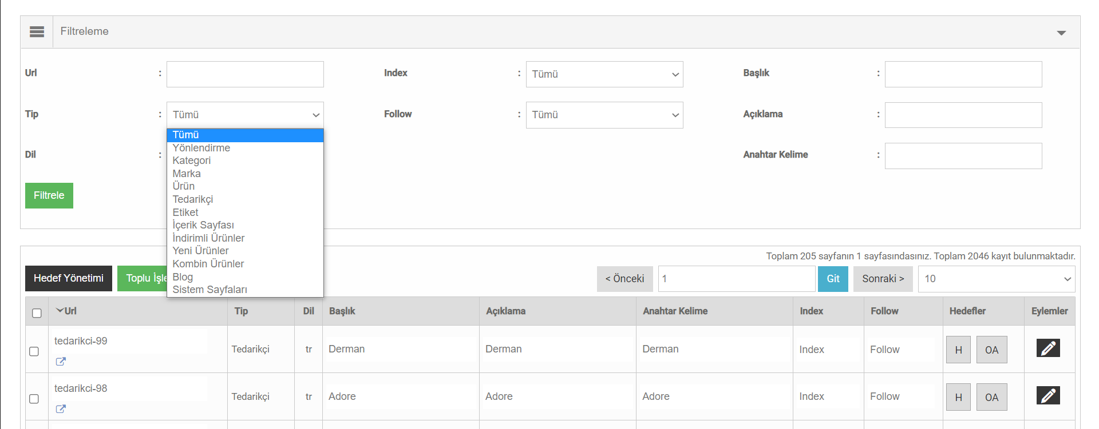The height and width of the screenshot is (429, 1099).
Task: Collapse the Filtreleme panel with the caret arrow
Action: [1061, 33]
